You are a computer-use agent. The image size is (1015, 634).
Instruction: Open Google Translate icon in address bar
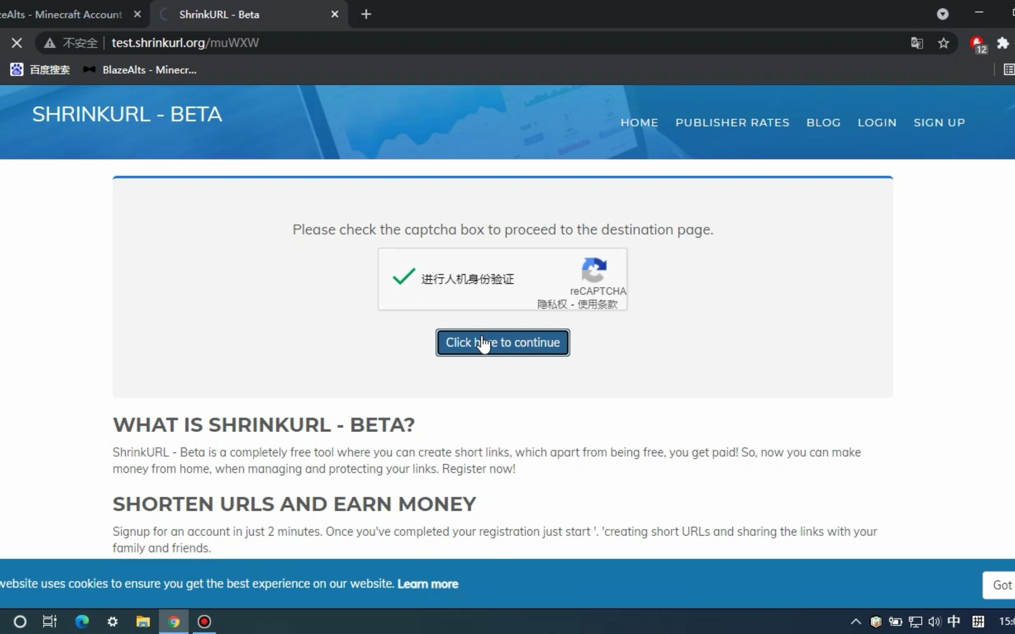[917, 43]
